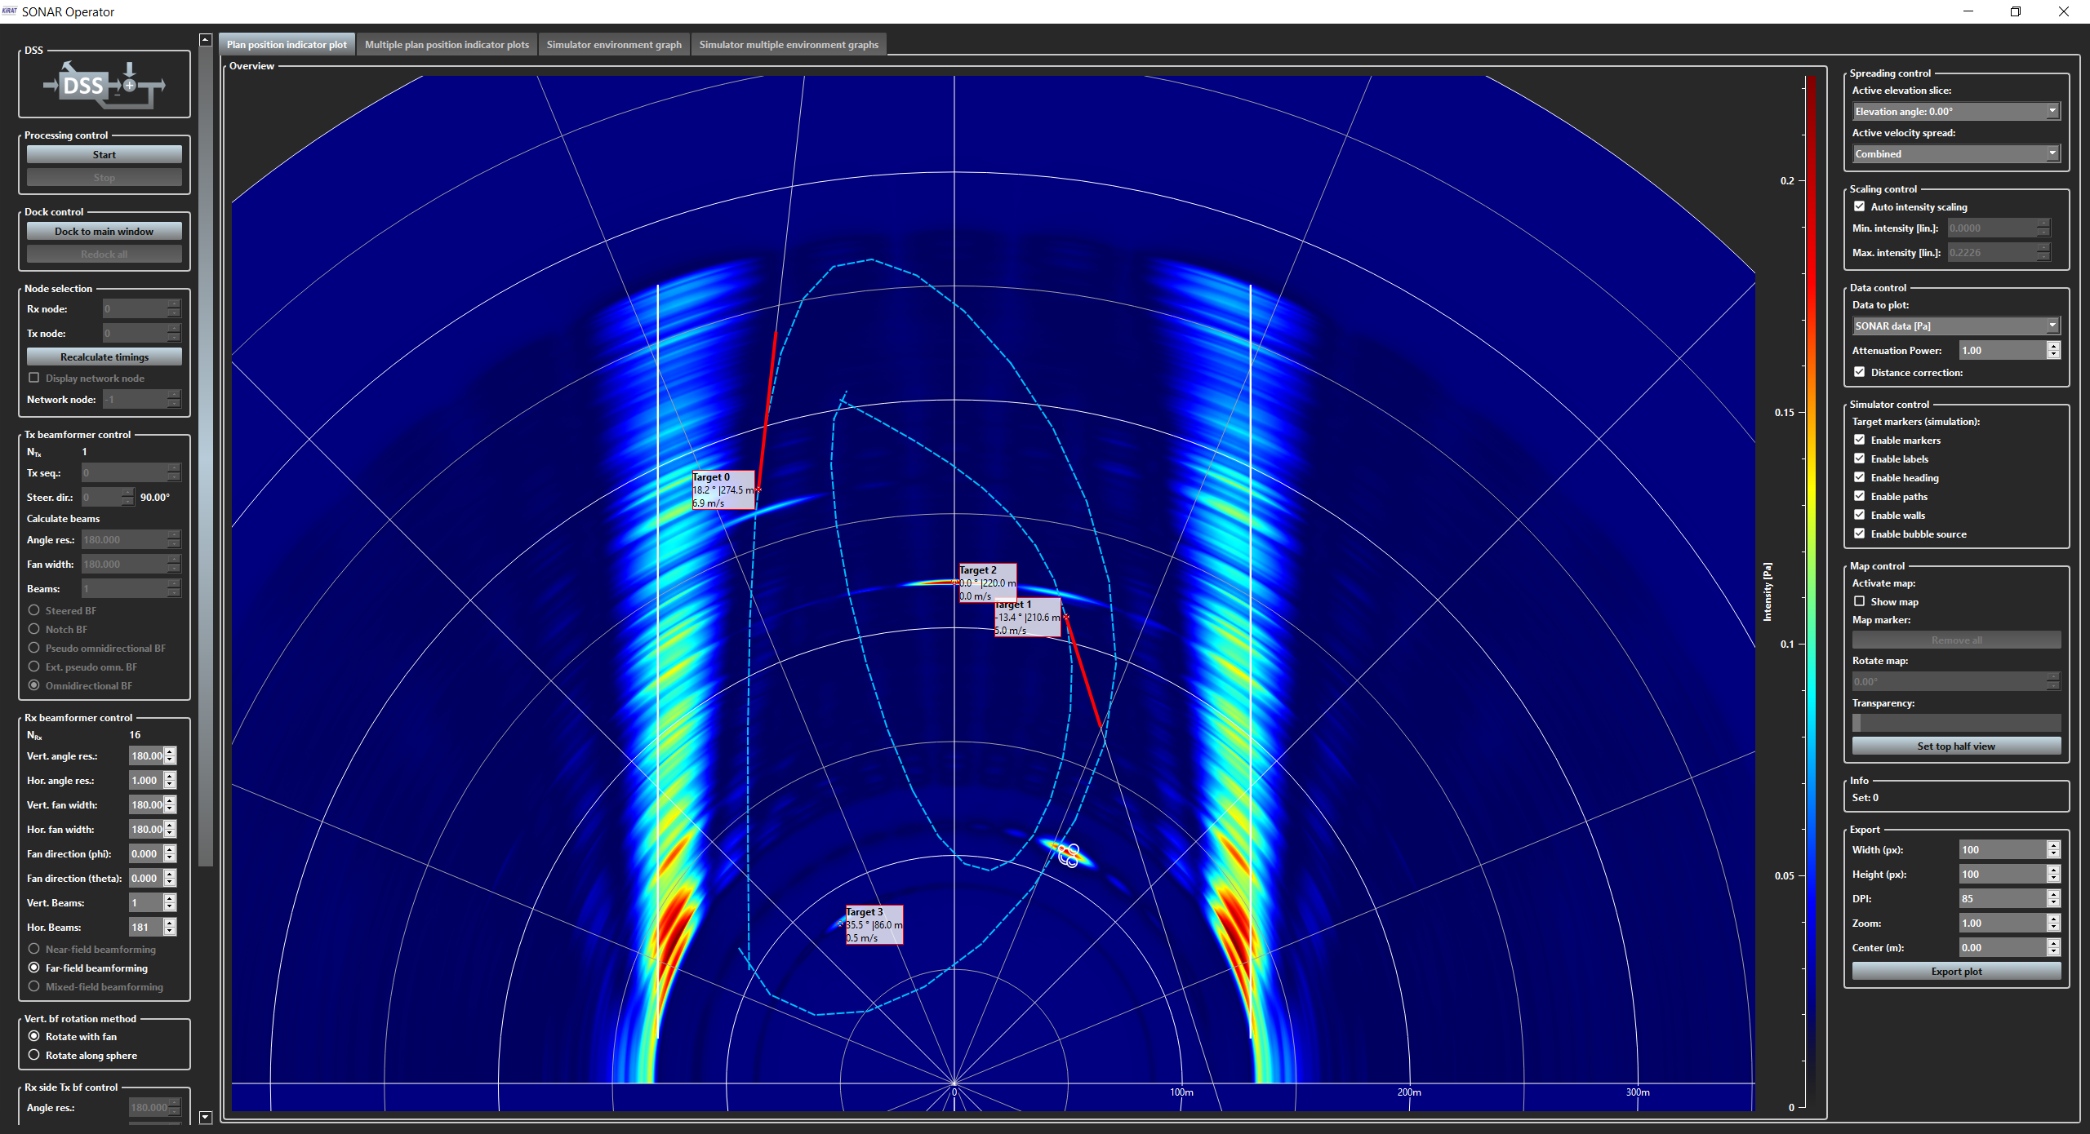The height and width of the screenshot is (1134, 2090).
Task: Open Simulator multiple environment graphs tab
Action: 789,44
